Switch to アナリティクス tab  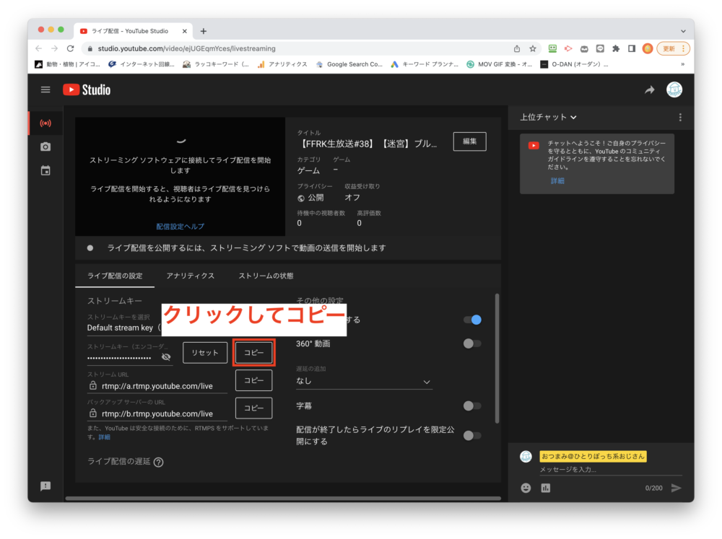[x=190, y=276]
